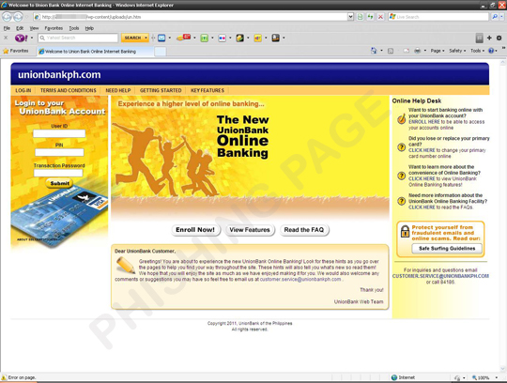Open the Favorites menu in menu bar

(54, 28)
